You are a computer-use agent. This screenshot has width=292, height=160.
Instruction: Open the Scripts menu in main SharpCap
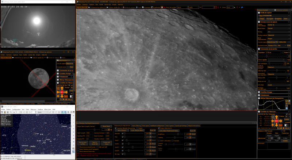pyautogui.click(x=114, y=4)
